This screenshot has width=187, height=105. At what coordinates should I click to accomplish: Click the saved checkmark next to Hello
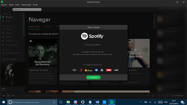point(22,89)
